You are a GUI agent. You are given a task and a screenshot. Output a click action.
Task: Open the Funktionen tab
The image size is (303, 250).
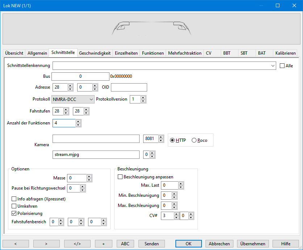(153, 53)
